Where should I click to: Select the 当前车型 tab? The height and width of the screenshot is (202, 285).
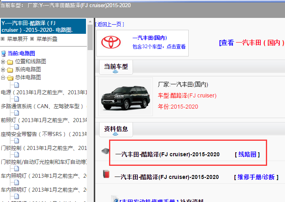116,67
